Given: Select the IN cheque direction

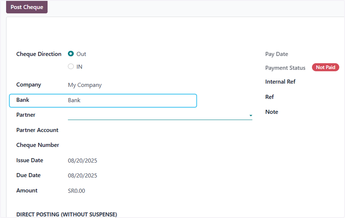Looking at the screenshot, I should coord(71,66).
